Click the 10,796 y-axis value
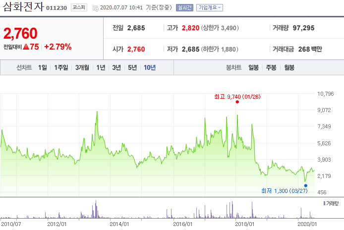Screen dimensions: 344x230 [x=326, y=94]
